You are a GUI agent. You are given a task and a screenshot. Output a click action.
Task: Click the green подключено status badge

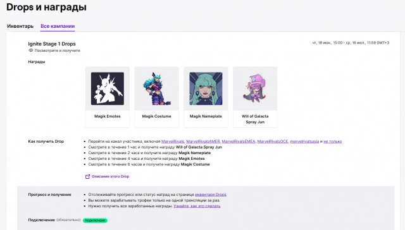pos(95,221)
